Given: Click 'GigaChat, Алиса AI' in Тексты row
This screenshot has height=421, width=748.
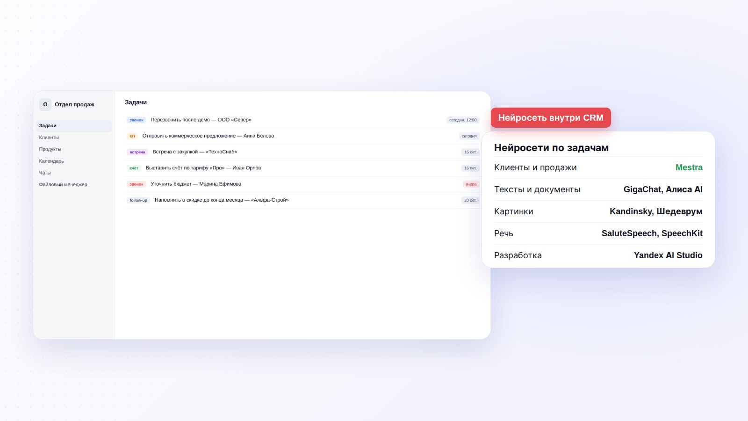Looking at the screenshot, I should pyautogui.click(x=663, y=189).
